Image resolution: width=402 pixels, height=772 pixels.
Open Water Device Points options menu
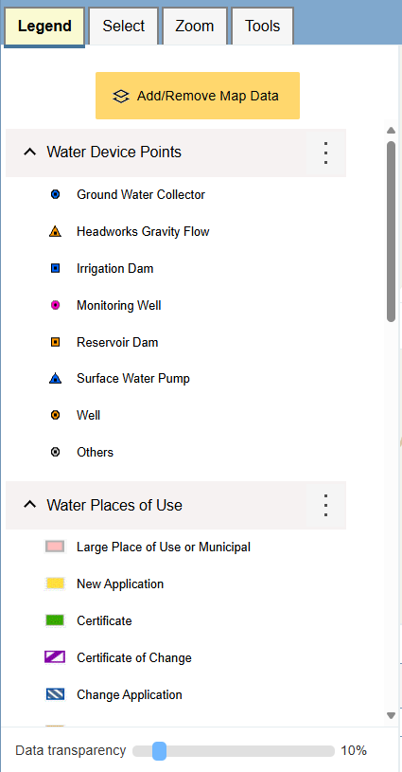[325, 153]
